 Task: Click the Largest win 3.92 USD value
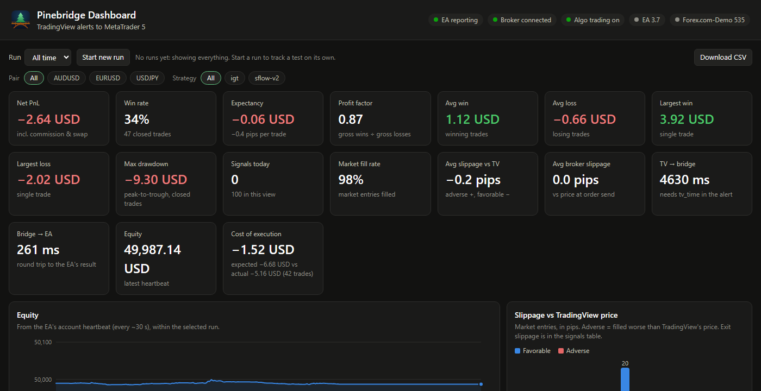(x=687, y=119)
